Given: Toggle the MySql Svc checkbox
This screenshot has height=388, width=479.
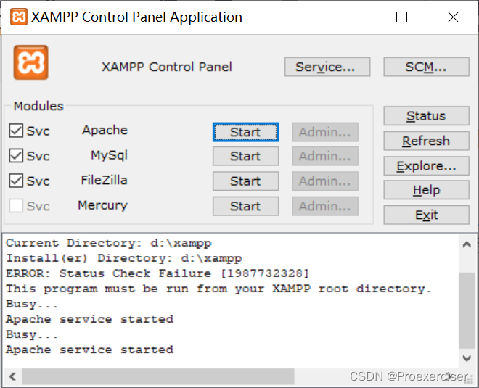Looking at the screenshot, I should click(16, 156).
